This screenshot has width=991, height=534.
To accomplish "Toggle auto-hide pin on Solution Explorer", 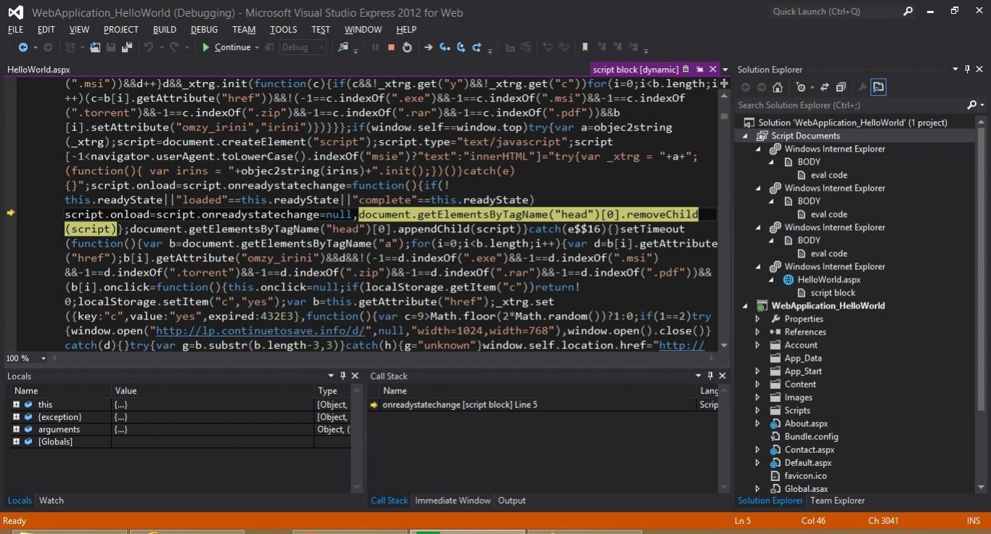I will [968, 70].
